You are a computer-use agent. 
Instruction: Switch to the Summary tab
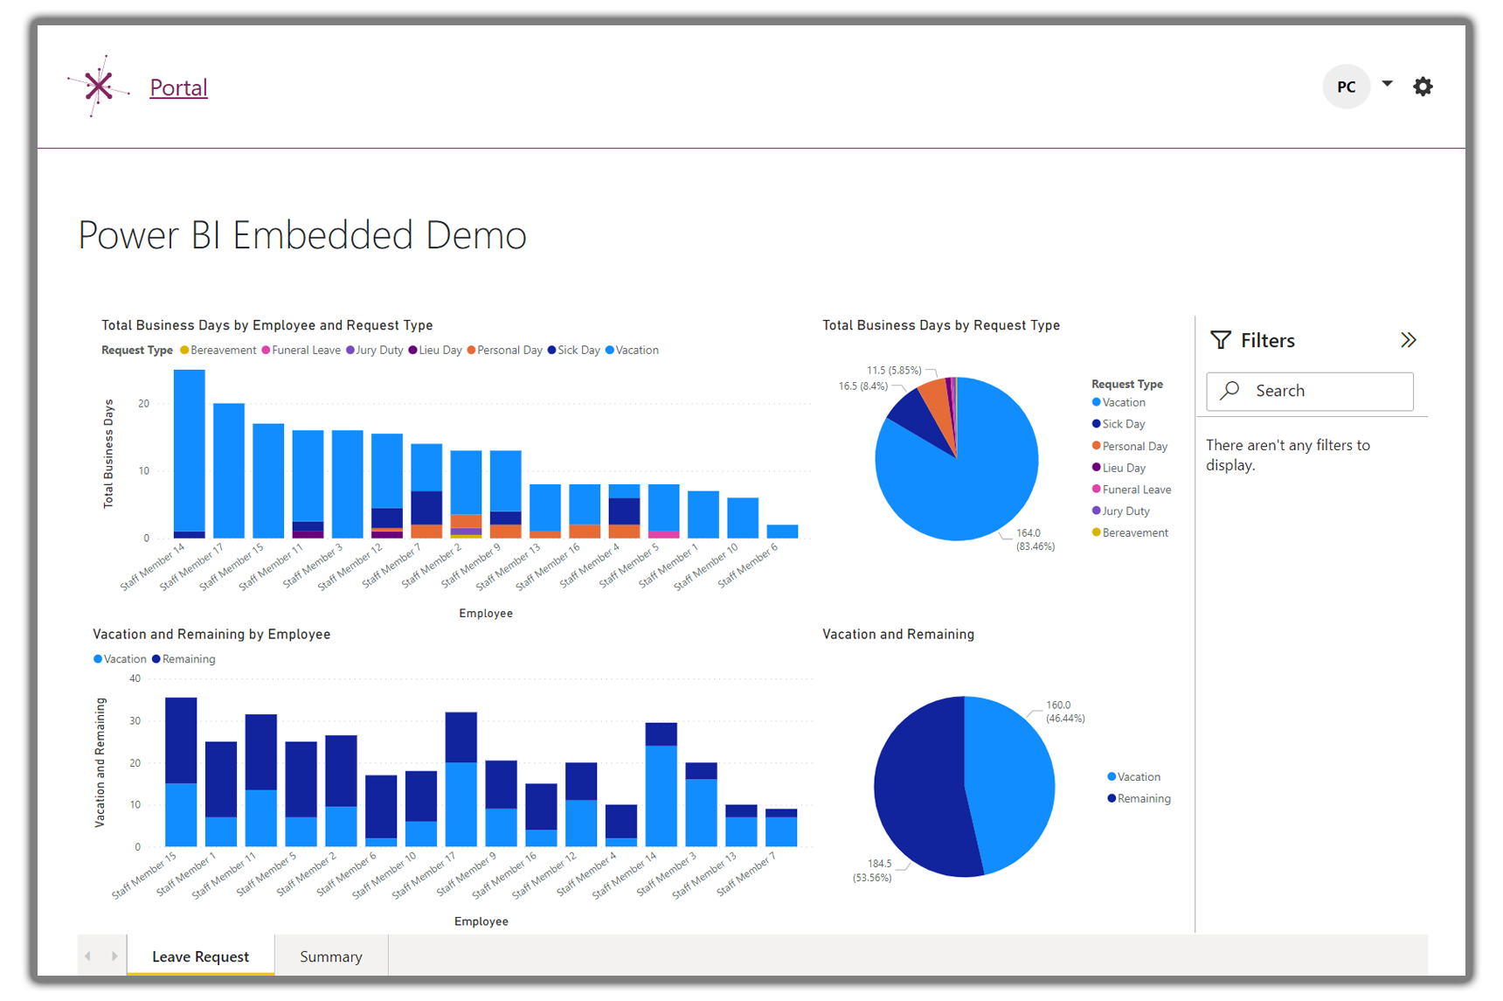[x=330, y=956]
